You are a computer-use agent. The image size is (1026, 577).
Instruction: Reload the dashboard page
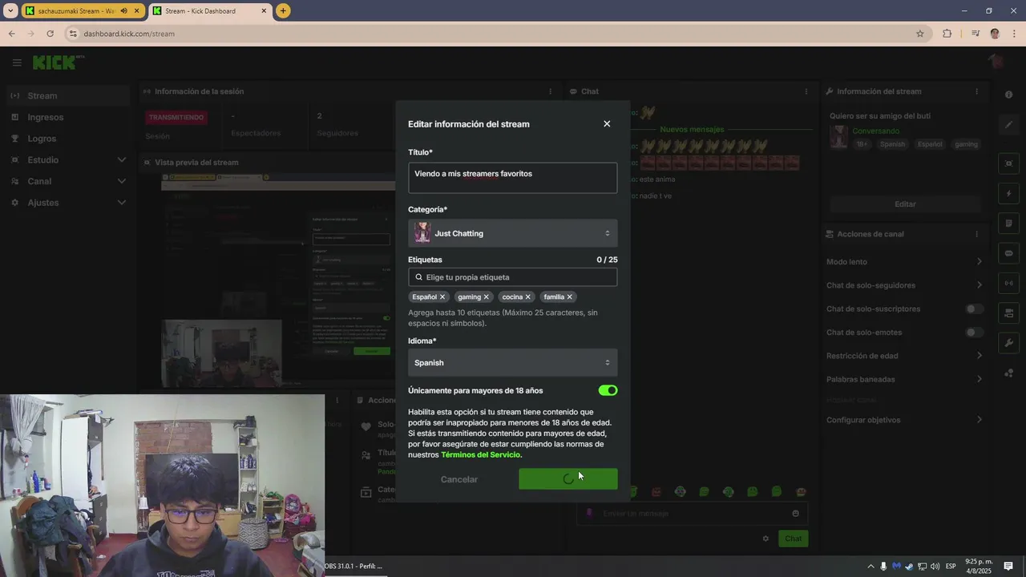pos(50,34)
